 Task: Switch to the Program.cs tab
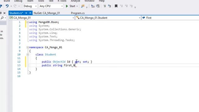(x=78, y=13)
